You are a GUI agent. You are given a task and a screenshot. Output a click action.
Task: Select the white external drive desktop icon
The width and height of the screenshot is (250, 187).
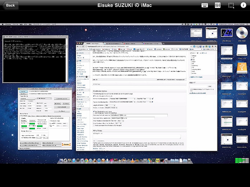pos(242,50)
